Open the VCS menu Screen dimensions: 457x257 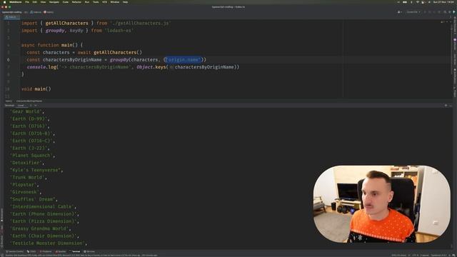(104, 2)
